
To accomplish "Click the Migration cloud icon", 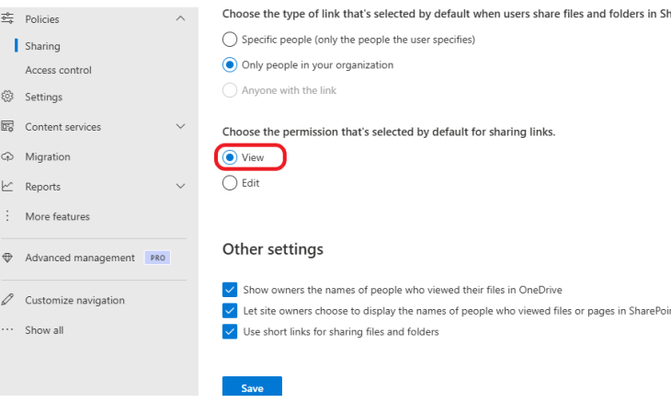I will tap(7, 156).
